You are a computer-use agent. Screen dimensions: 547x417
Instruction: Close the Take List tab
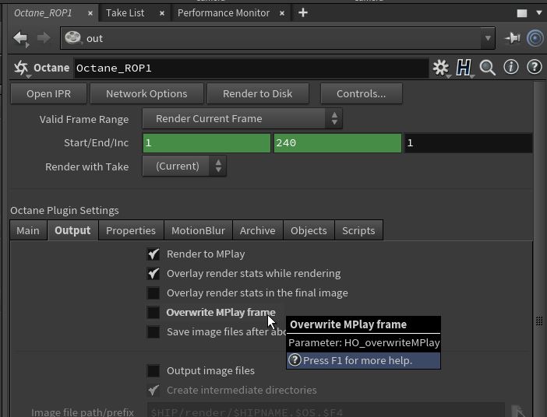pos(162,13)
